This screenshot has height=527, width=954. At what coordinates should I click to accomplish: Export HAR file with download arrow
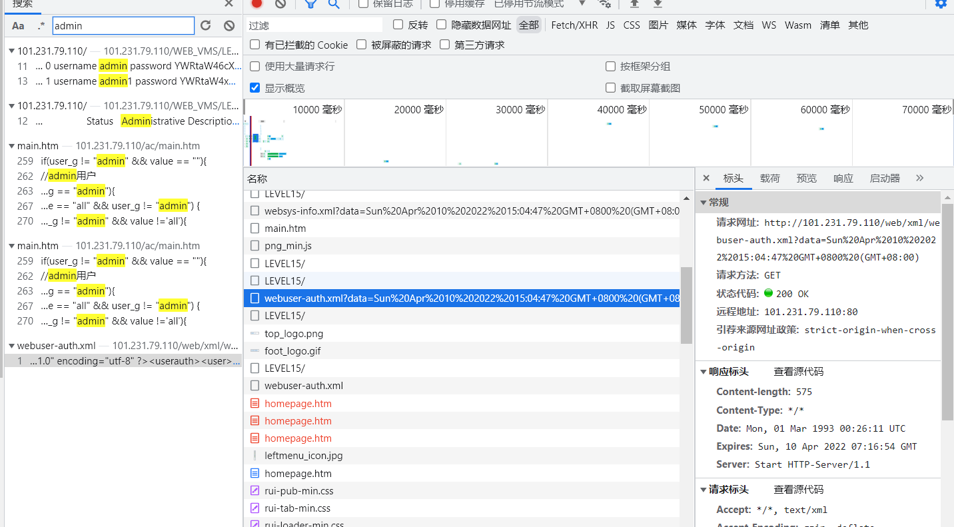click(658, 3)
